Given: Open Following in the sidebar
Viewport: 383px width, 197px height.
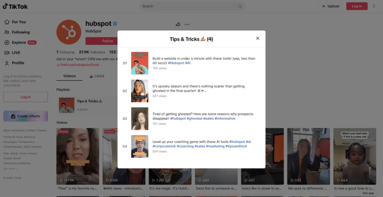Looking at the screenshot, I should click(21, 32).
